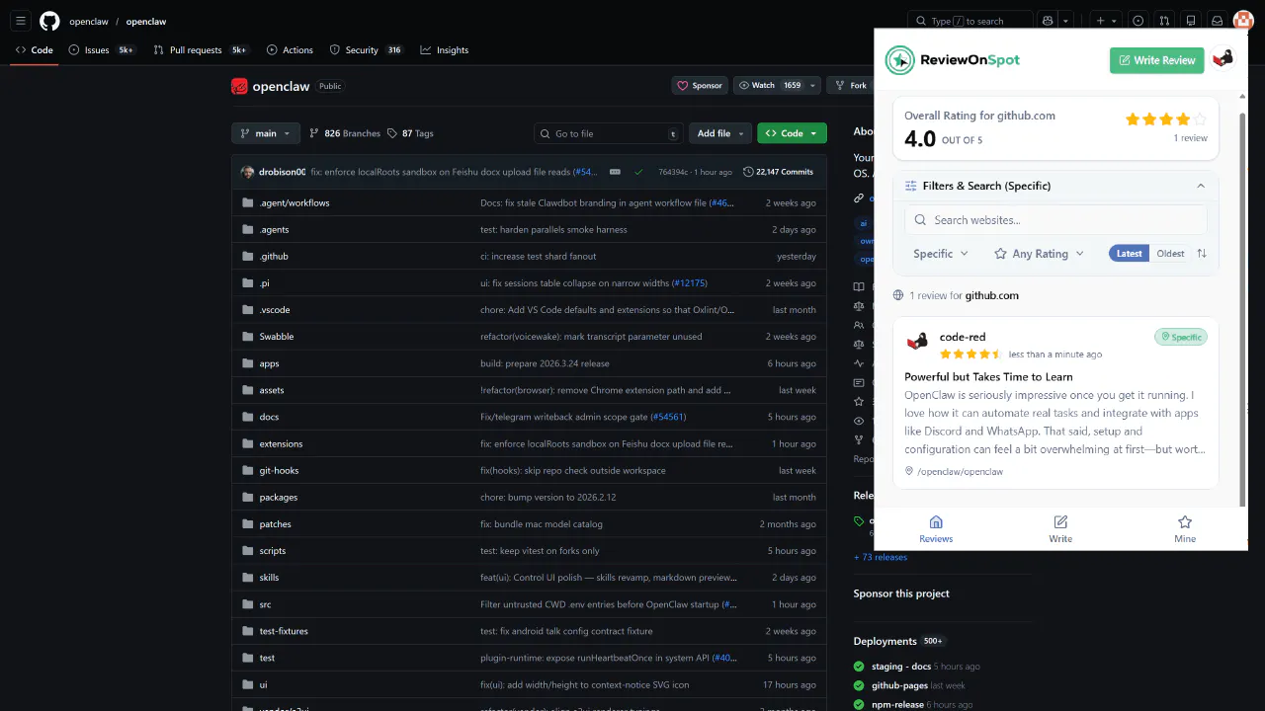Screen dimensions: 1265x711
Task: Open the Code repository tab
Action: click(35, 50)
